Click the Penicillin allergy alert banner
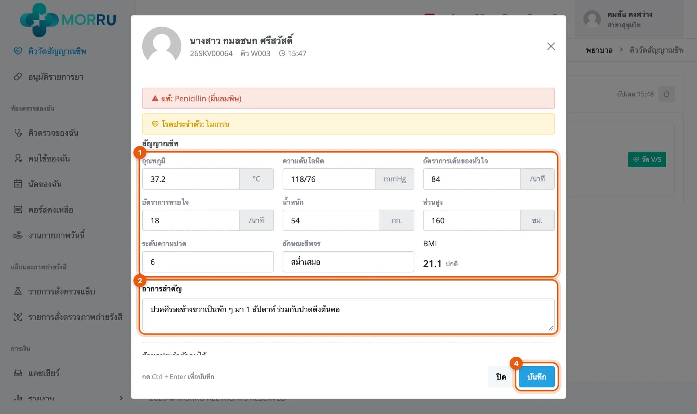 [x=348, y=98]
